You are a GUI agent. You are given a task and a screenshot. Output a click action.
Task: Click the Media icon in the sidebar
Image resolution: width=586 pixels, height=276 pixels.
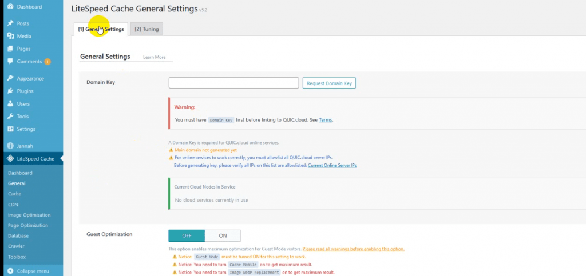click(10, 36)
